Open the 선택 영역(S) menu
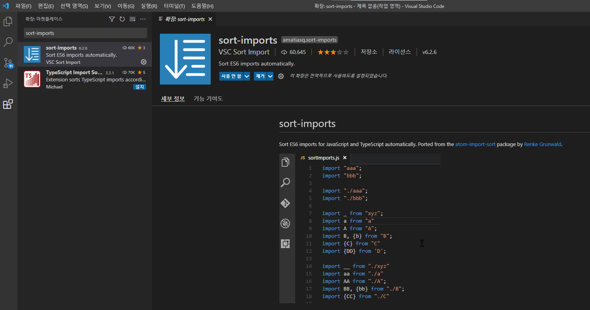The image size is (590, 310). pos(74,6)
